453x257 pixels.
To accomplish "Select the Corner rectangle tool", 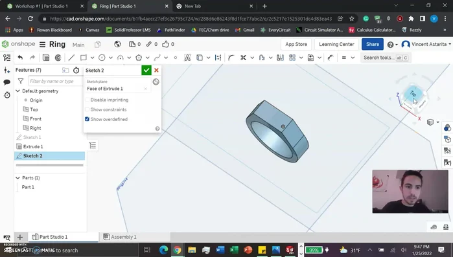I will (x=84, y=58).
